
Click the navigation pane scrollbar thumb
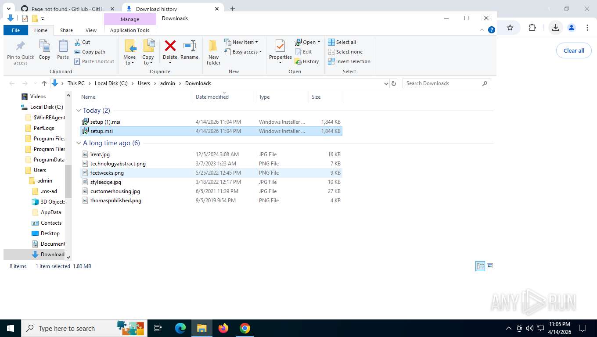(68, 181)
